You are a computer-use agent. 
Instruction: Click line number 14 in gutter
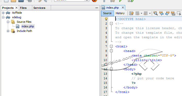tap(105, 78)
